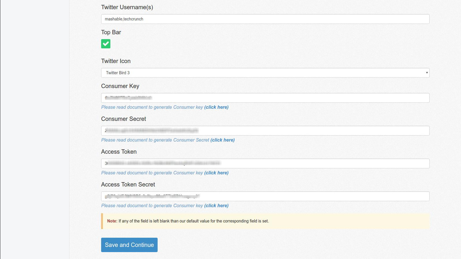The image size is (461, 259).
Task: Click the 'Top Bar' label text
Action: (x=111, y=32)
